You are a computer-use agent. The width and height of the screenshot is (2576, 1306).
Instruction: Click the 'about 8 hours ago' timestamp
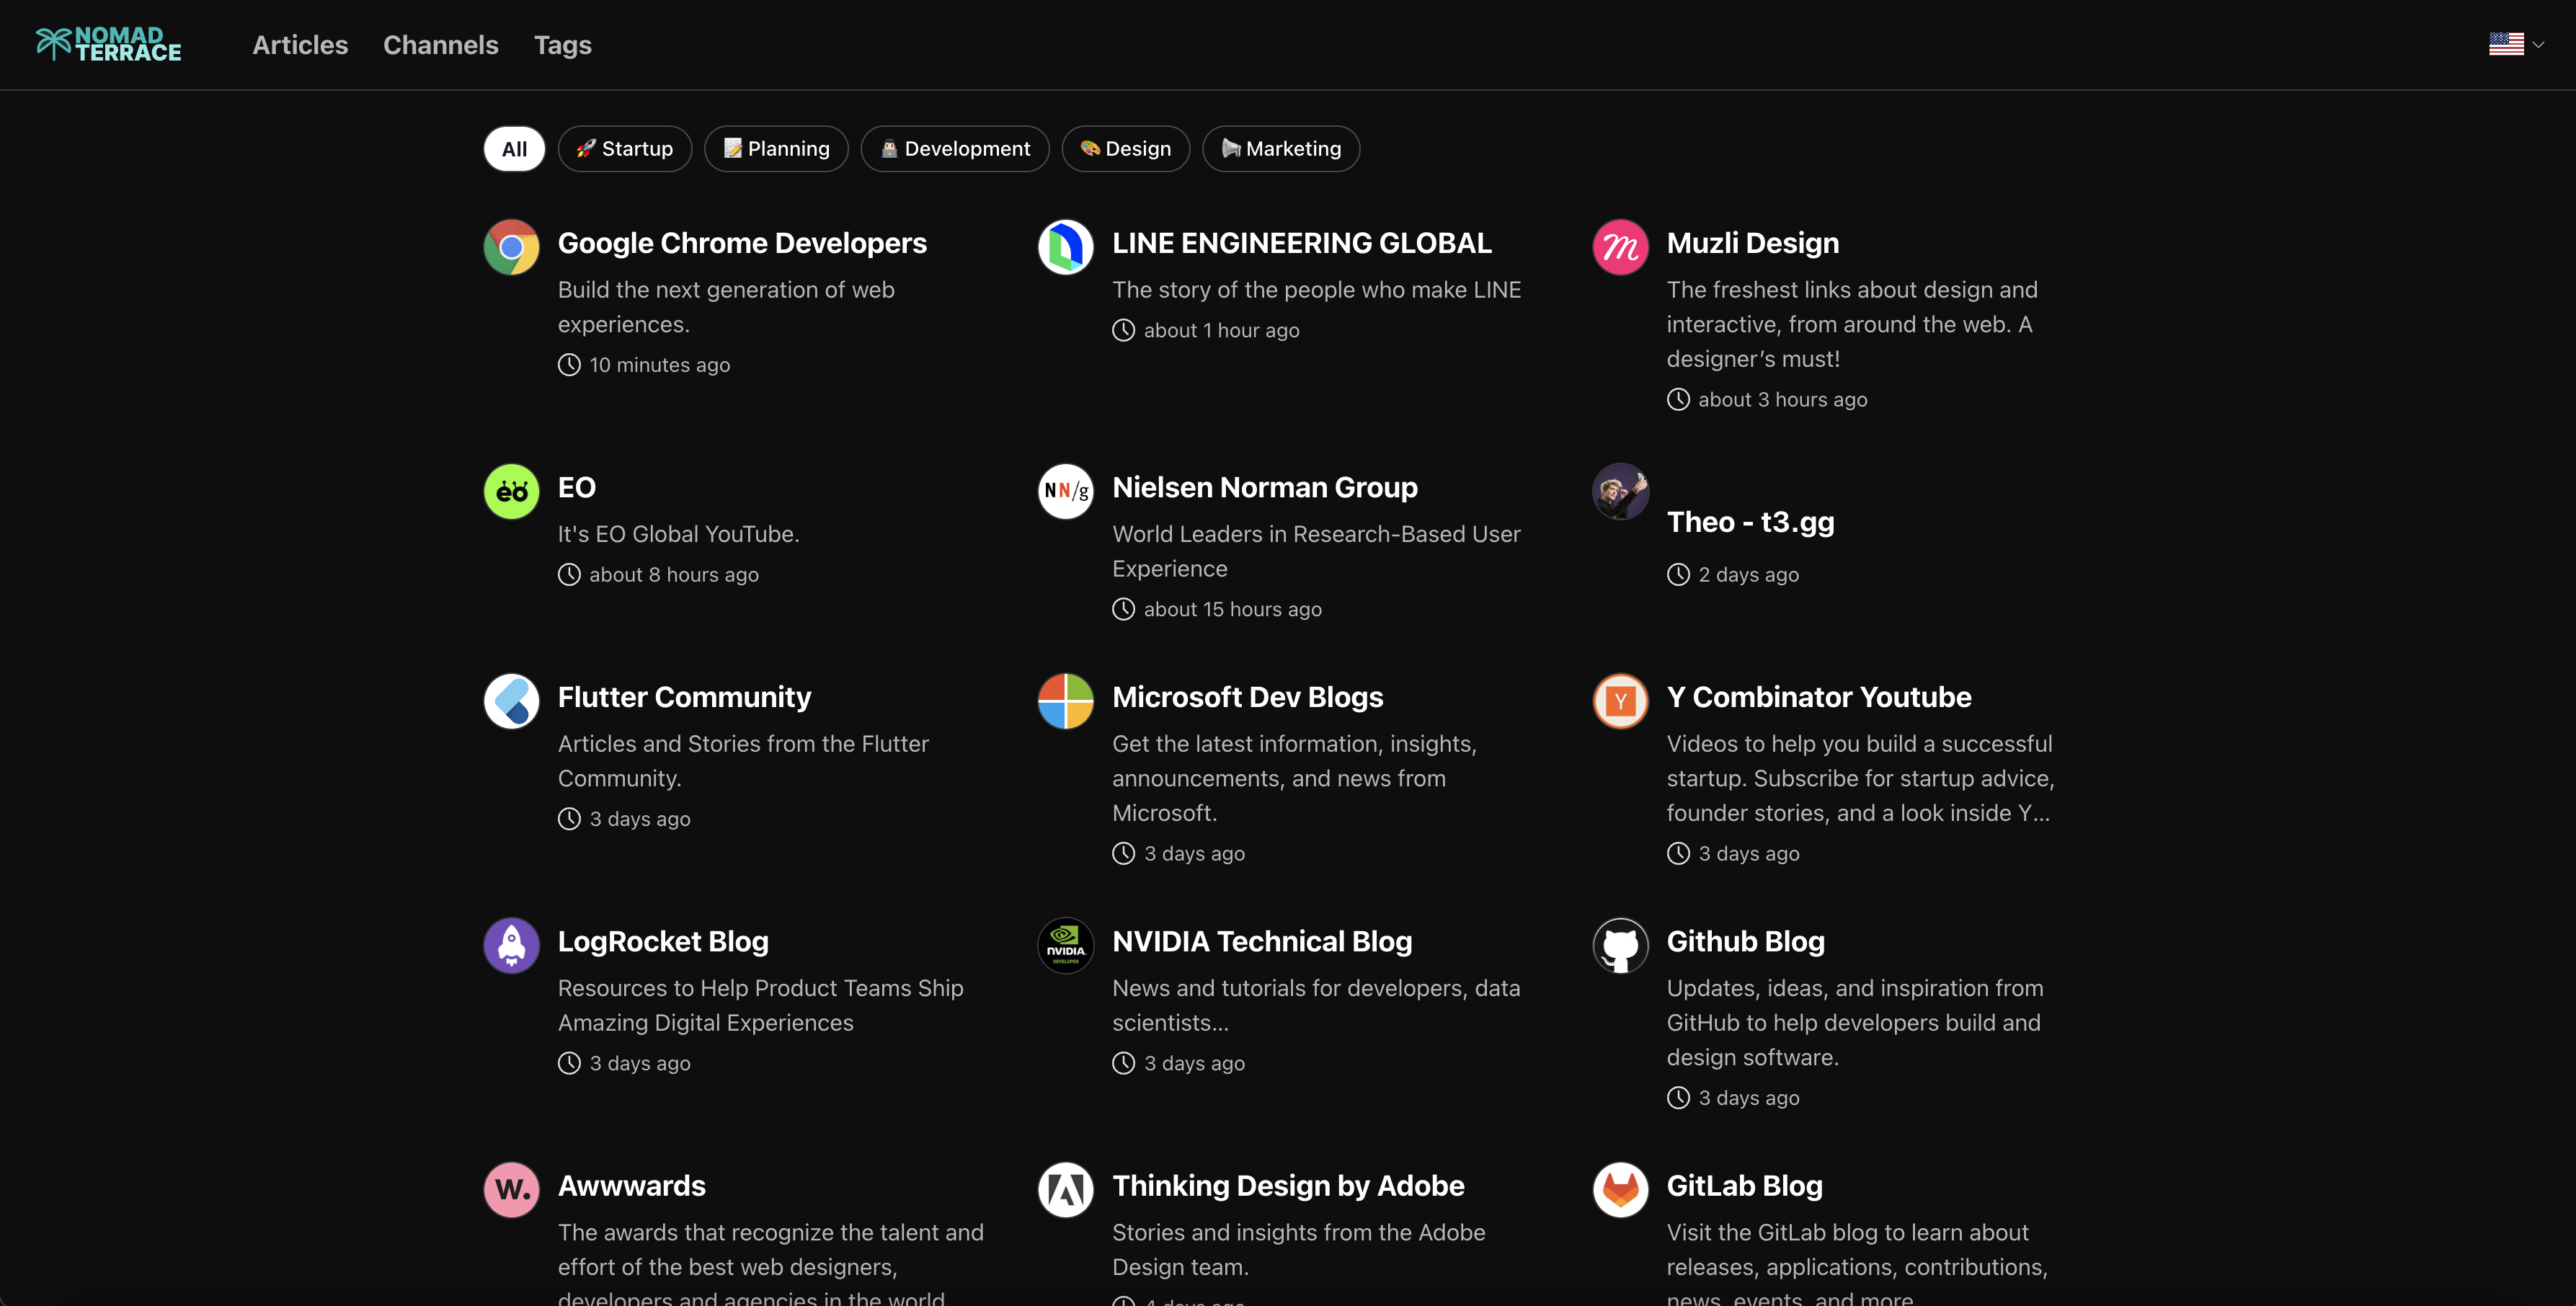(x=674, y=575)
